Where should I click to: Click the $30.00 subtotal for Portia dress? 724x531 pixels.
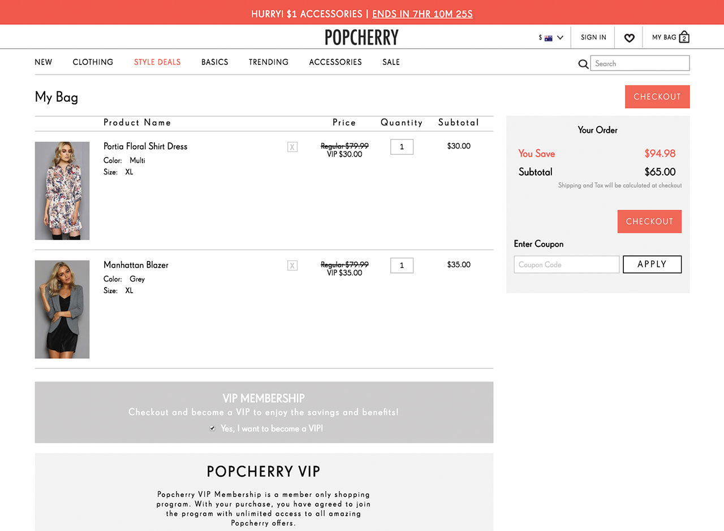tap(459, 146)
